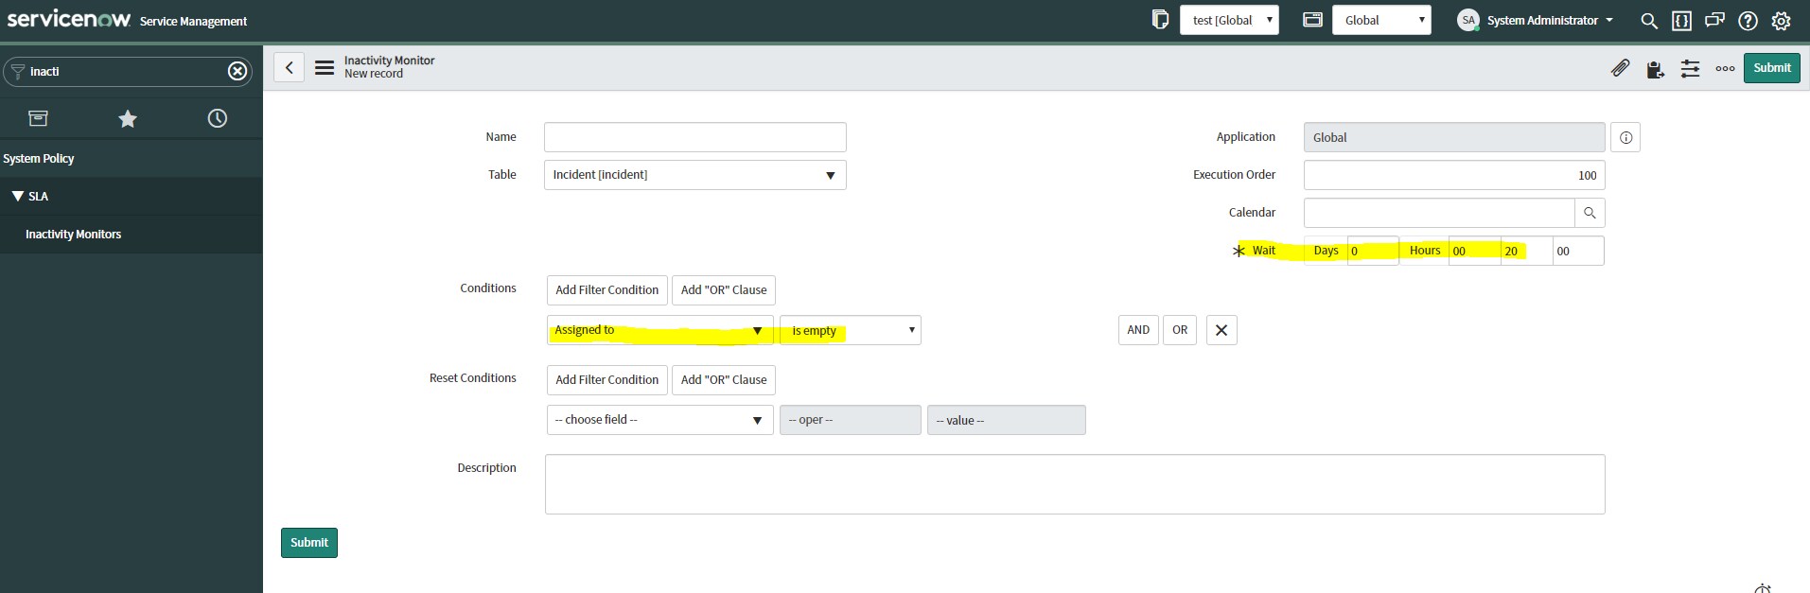Open the system settings gear
1810x593 pixels.
point(1781,20)
